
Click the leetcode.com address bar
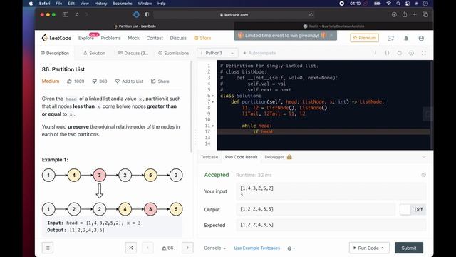tap(234, 14)
